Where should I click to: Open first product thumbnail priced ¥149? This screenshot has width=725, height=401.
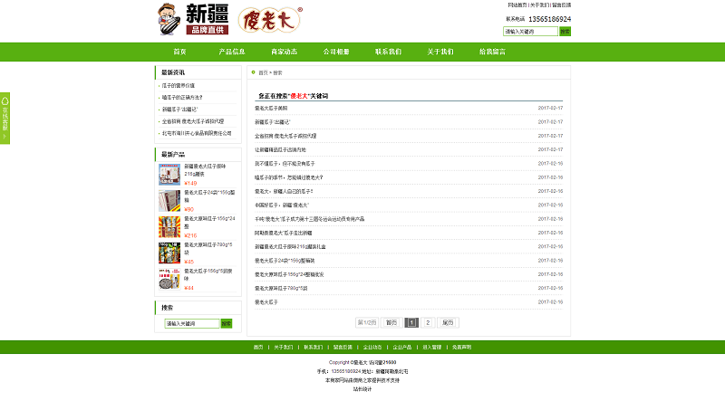coord(169,174)
